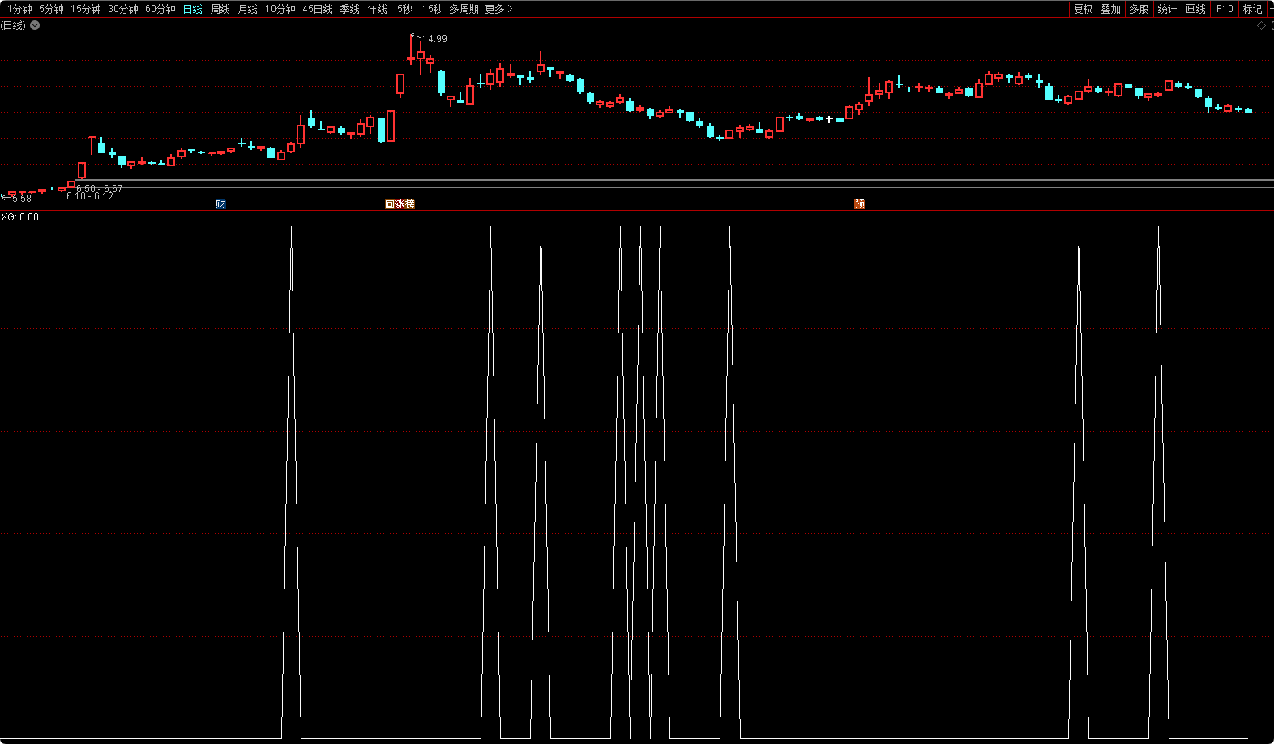Open the 多周期 multi-period view
The height and width of the screenshot is (744, 1274).
464,9
